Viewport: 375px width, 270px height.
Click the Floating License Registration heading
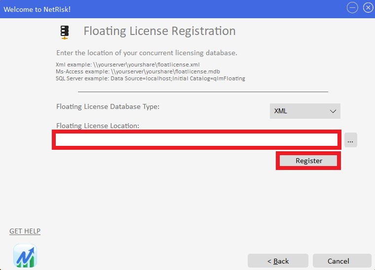coord(159,31)
